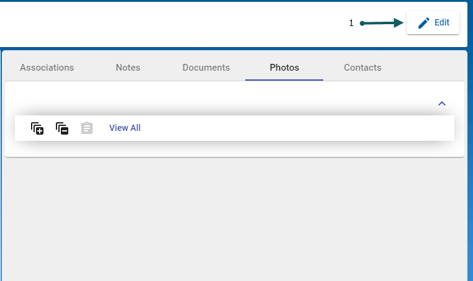Click the deselect-all stack icon with minus
473x281 pixels.
(x=62, y=128)
